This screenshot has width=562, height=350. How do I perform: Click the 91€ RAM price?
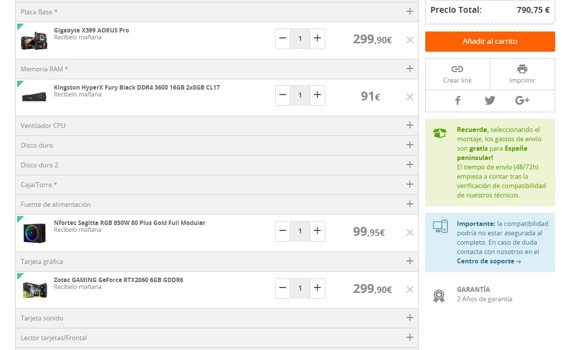[370, 96]
